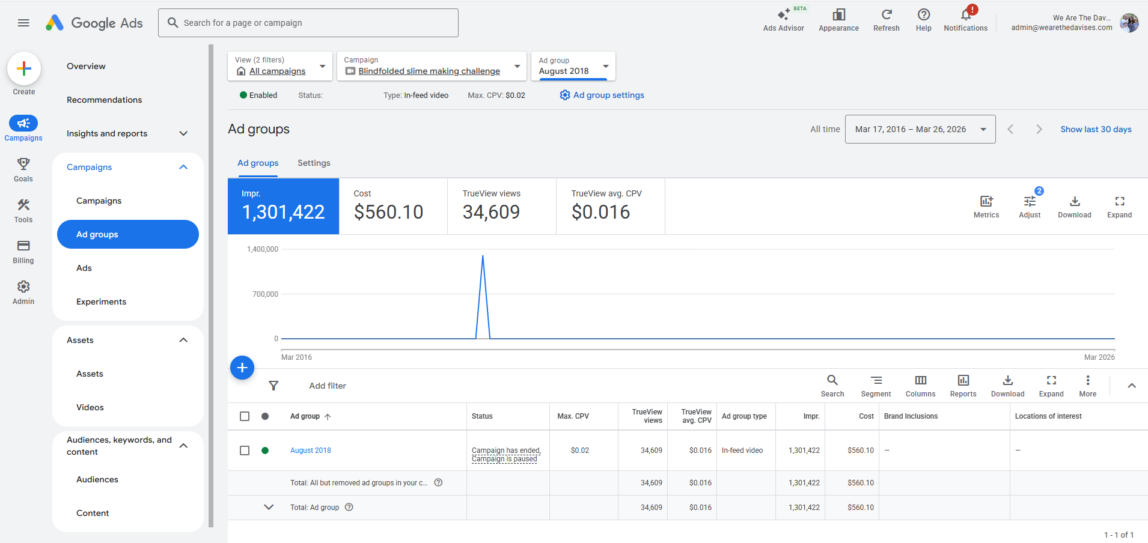View Notifications bell
The height and width of the screenshot is (543, 1148).
[x=965, y=20]
